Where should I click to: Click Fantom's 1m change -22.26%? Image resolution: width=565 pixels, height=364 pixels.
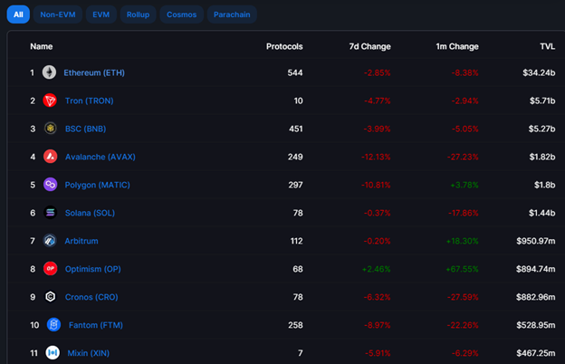[x=463, y=325]
